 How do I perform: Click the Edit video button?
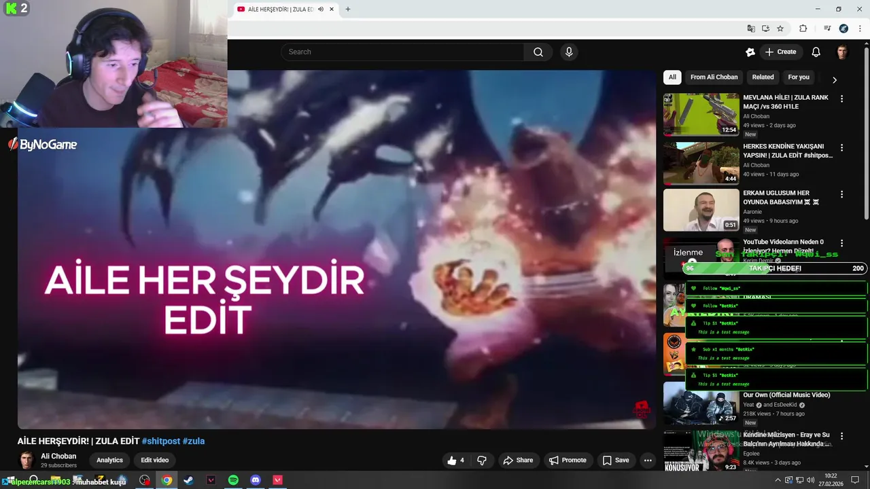pyautogui.click(x=154, y=460)
